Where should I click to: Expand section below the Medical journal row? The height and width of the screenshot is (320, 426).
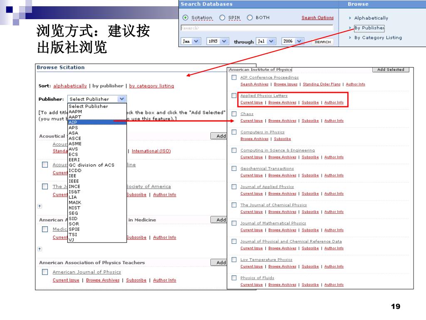click(x=40, y=249)
